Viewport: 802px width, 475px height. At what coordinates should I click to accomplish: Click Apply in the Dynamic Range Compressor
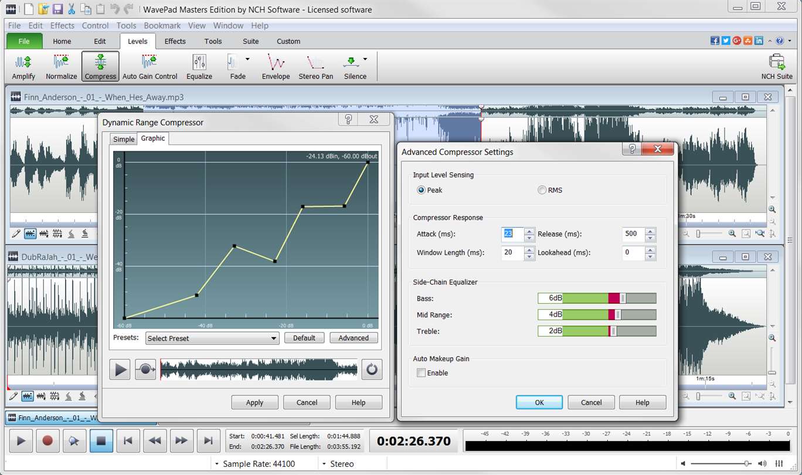[x=254, y=402]
